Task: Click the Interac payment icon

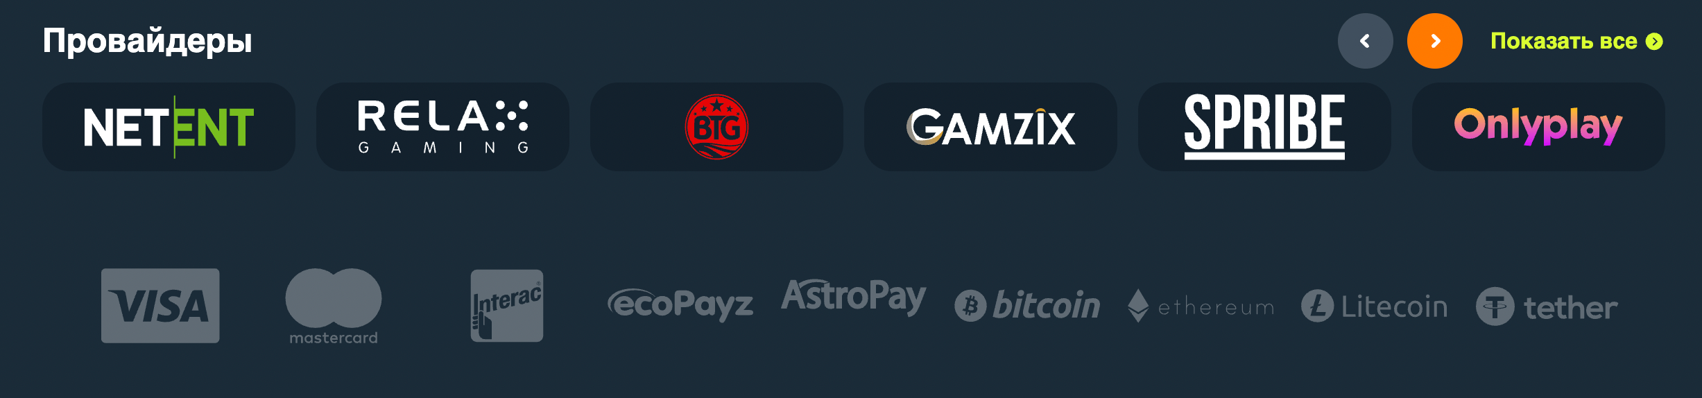Action: 507,306
